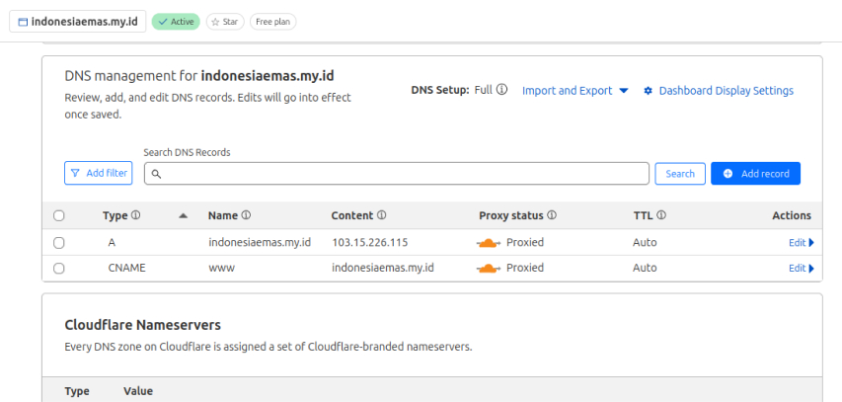This screenshot has width=842, height=402.
Task: Expand Edit for the A record
Action: coord(802,243)
